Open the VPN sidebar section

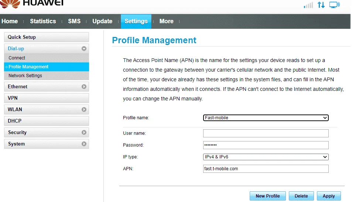[x=47, y=98]
